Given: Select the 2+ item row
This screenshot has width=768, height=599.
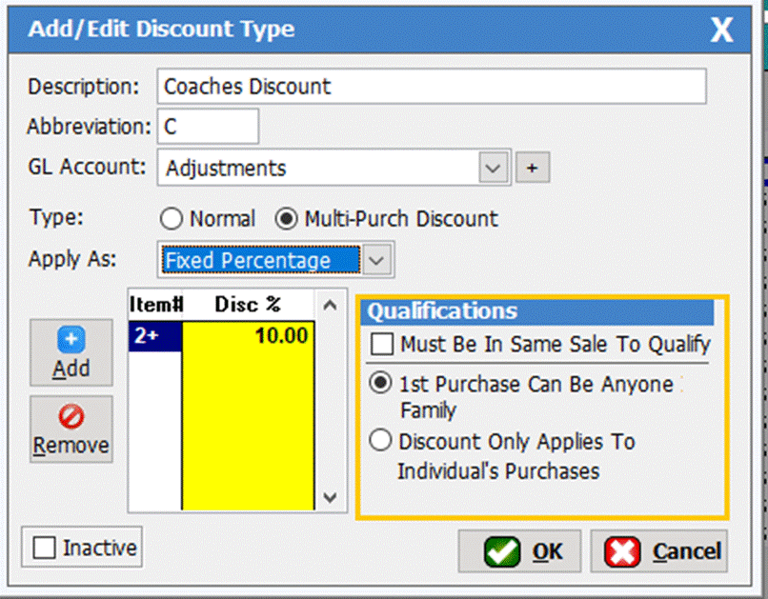Looking at the screenshot, I should coord(154,336).
